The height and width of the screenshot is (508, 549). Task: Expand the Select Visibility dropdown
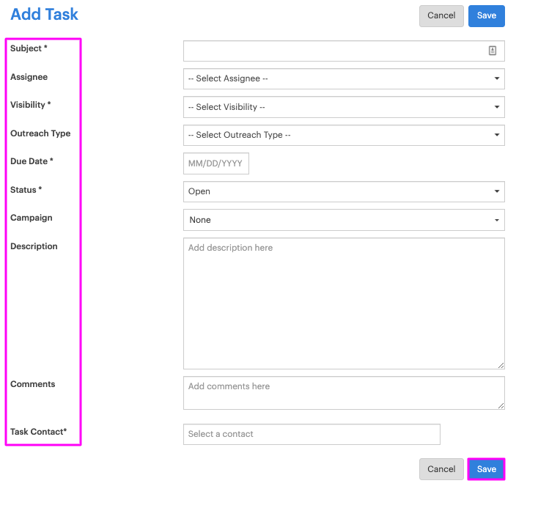point(344,107)
